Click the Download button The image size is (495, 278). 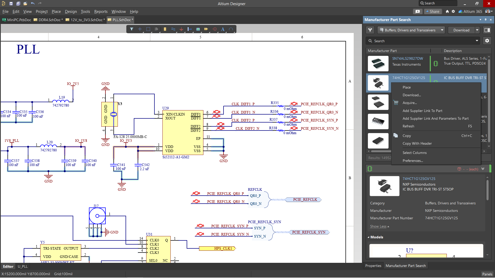[x=461, y=30]
